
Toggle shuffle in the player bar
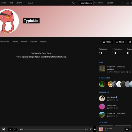point(10,129)
